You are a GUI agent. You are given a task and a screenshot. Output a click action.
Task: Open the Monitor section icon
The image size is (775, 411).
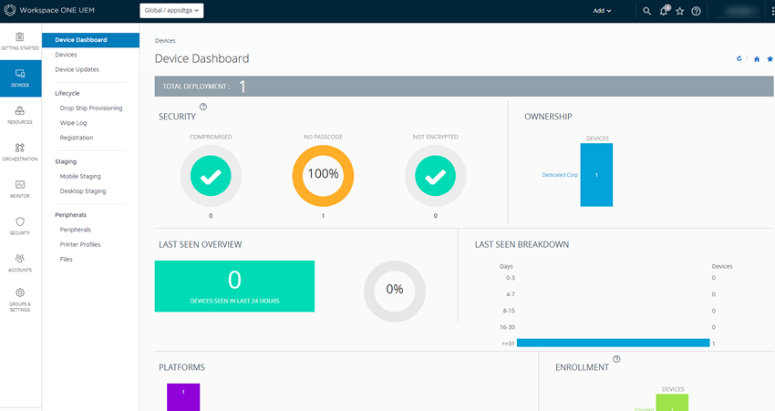(20, 190)
